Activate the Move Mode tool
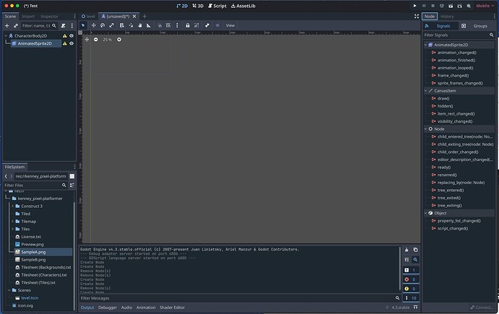The width and height of the screenshot is (499, 314). pos(93,25)
